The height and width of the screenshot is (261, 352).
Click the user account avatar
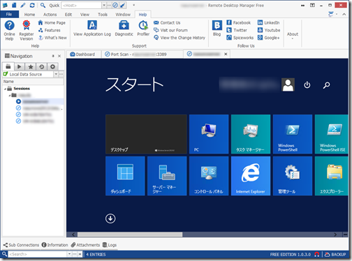pos(288,85)
